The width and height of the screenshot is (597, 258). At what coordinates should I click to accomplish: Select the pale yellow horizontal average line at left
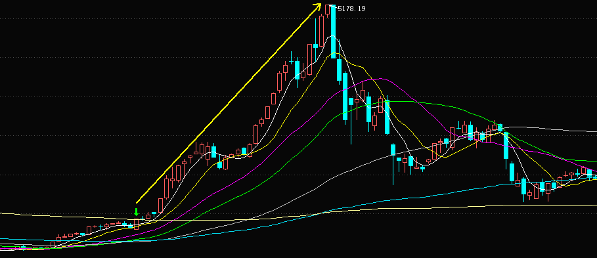click(x=57, y=216)
